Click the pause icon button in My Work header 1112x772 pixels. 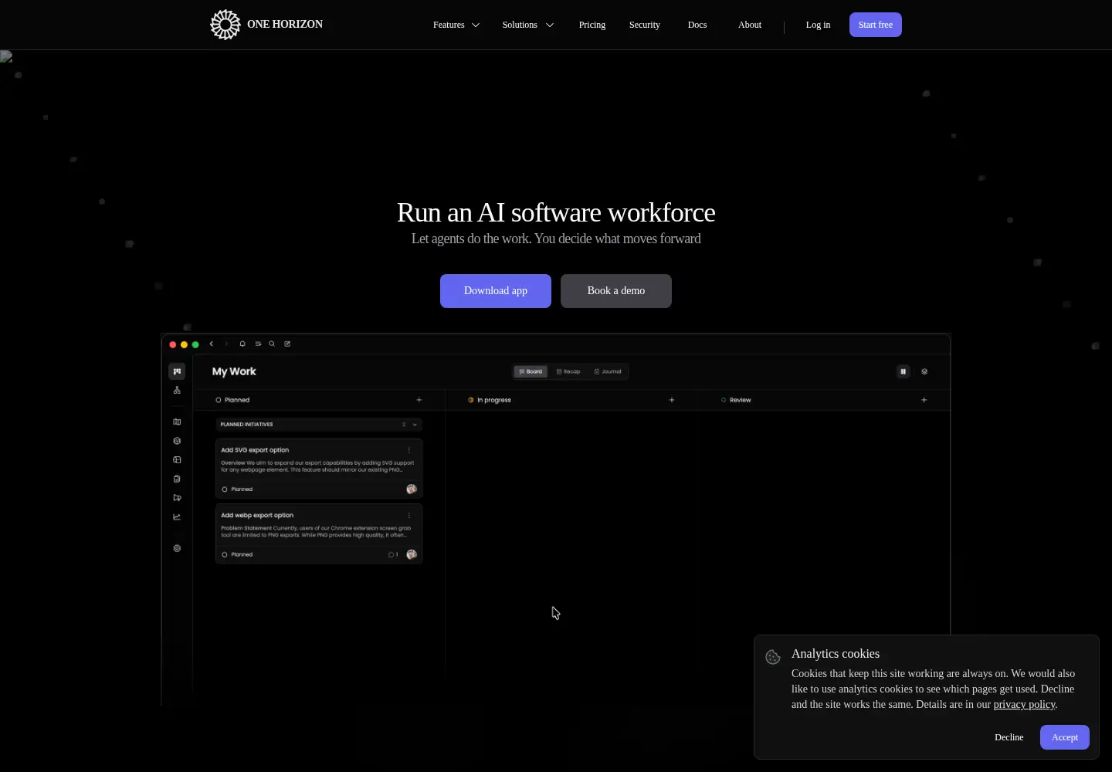(x=903, y=371)
